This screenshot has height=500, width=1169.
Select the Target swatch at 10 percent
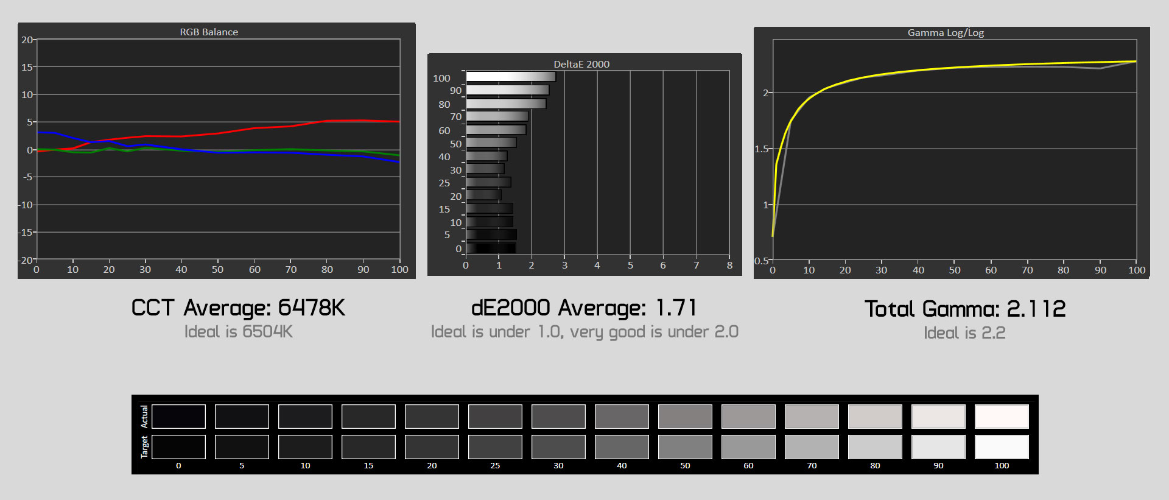[x=305, y=447]
